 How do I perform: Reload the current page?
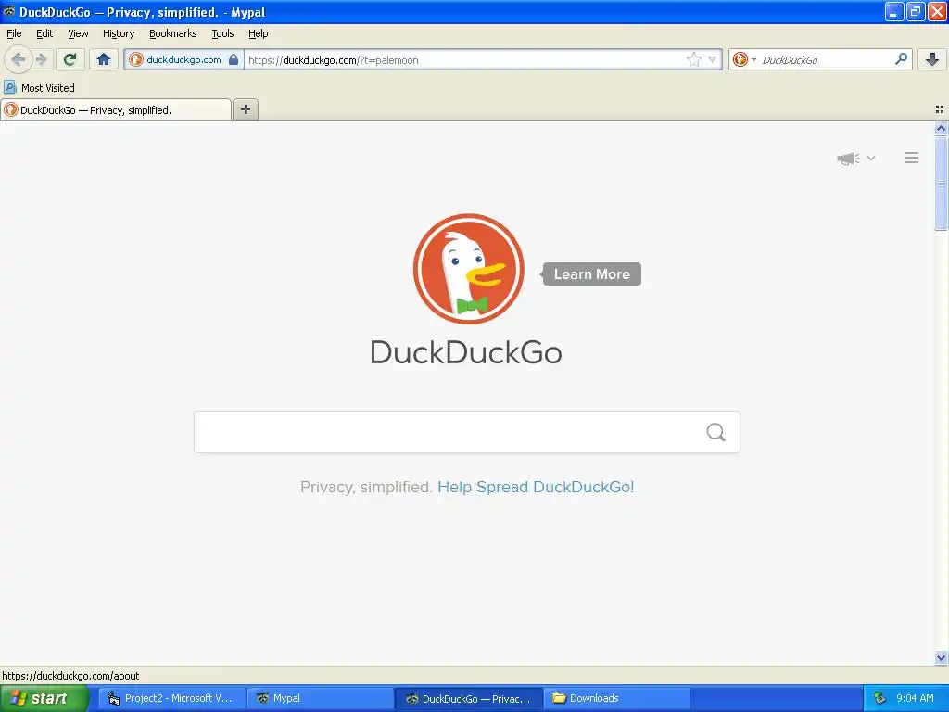coord(70,59)
